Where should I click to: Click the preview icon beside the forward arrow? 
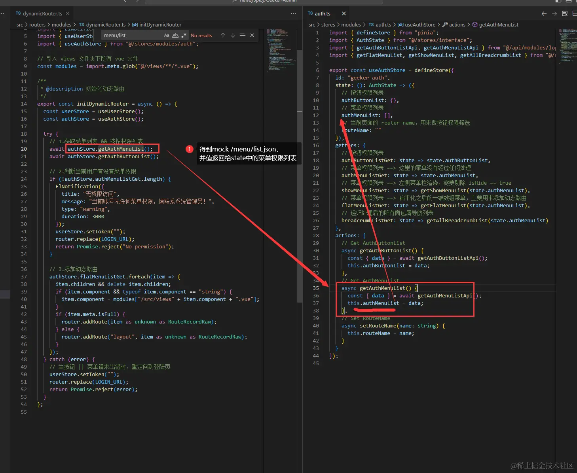point(565,13)
